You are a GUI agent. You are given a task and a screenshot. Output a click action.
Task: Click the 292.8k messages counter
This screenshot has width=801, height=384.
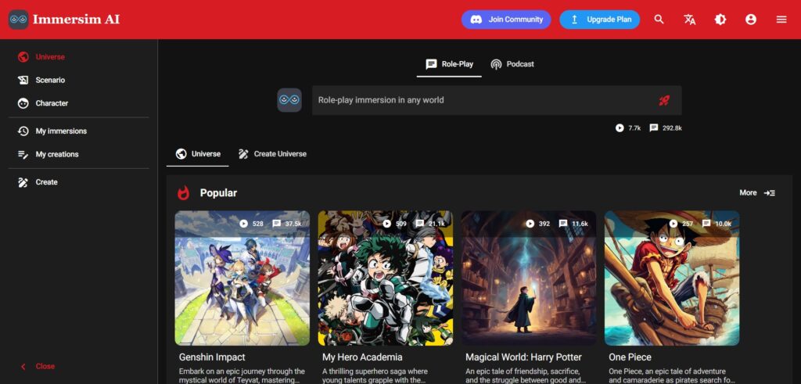[665, 128]
